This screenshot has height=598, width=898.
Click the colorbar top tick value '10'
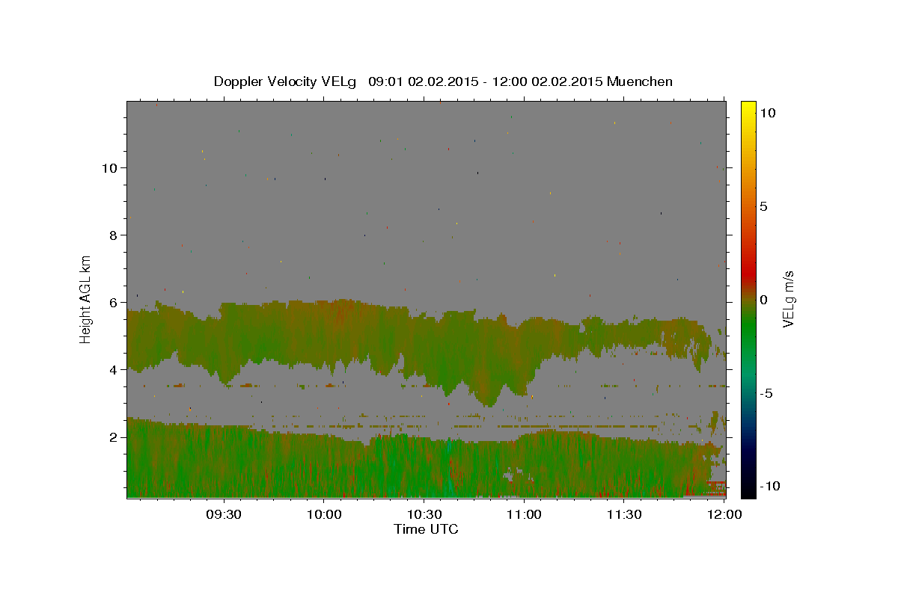coord(767,113)
